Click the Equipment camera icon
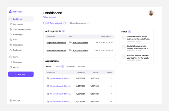169x111 pixels. click(x=11, y=50)
